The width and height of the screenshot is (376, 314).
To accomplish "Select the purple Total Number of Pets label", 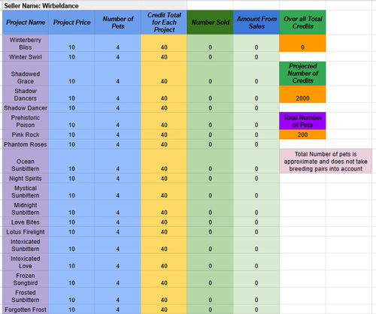I will [x=302, y=121].
